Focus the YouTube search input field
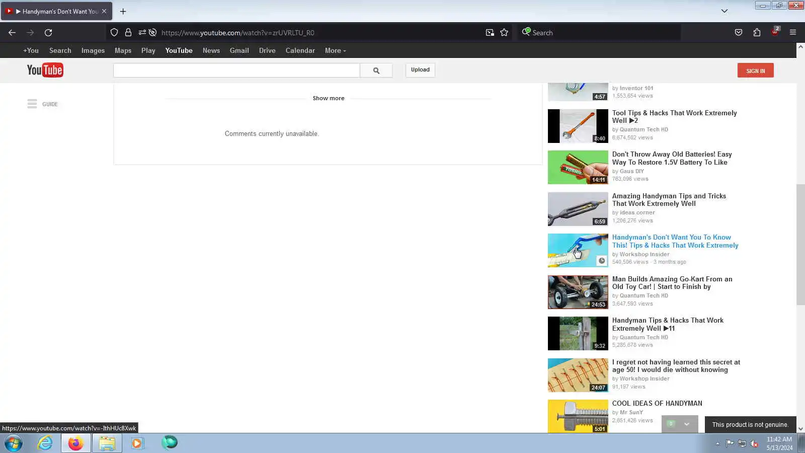This screenshot has height=453, width=805. click(236, 70)
